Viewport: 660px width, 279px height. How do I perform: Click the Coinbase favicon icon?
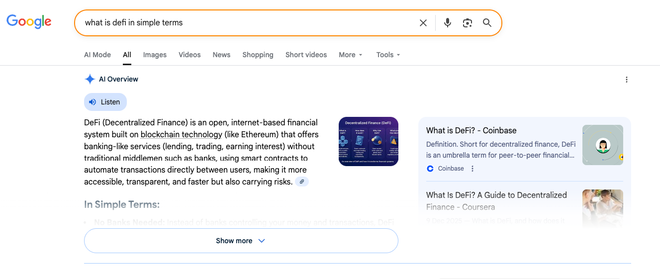coord(430,169)
